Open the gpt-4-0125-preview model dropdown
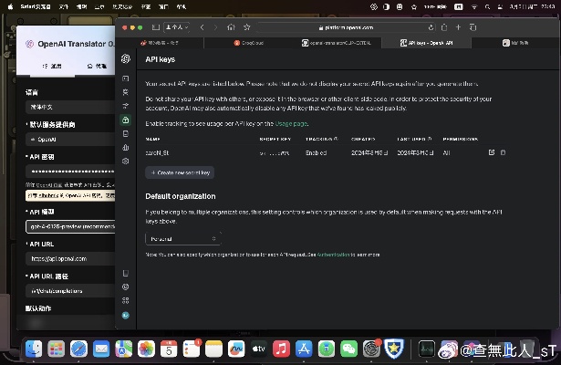 pyautogui.click(x=70, y=226)
